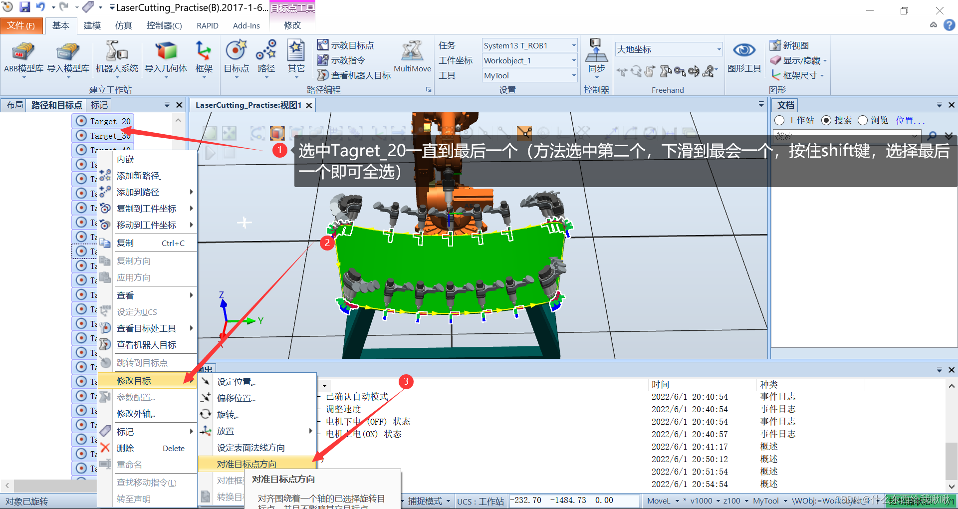Click the help question mark icon
This screenshot has width=958, height=509.
pyautogui.click(x=949, y=25)
